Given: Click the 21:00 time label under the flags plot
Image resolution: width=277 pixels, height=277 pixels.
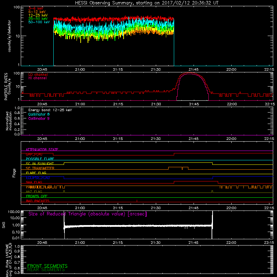Looking at the screenshot, I should 80,208.
